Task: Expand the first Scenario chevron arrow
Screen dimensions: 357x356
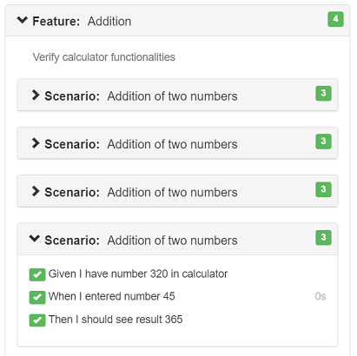Action: pos(36,95)
